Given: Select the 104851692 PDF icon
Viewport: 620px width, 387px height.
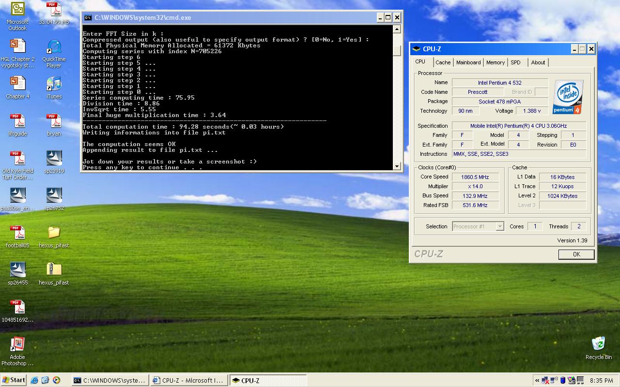Looking at the screenshot, I should (x=18, y=311).
